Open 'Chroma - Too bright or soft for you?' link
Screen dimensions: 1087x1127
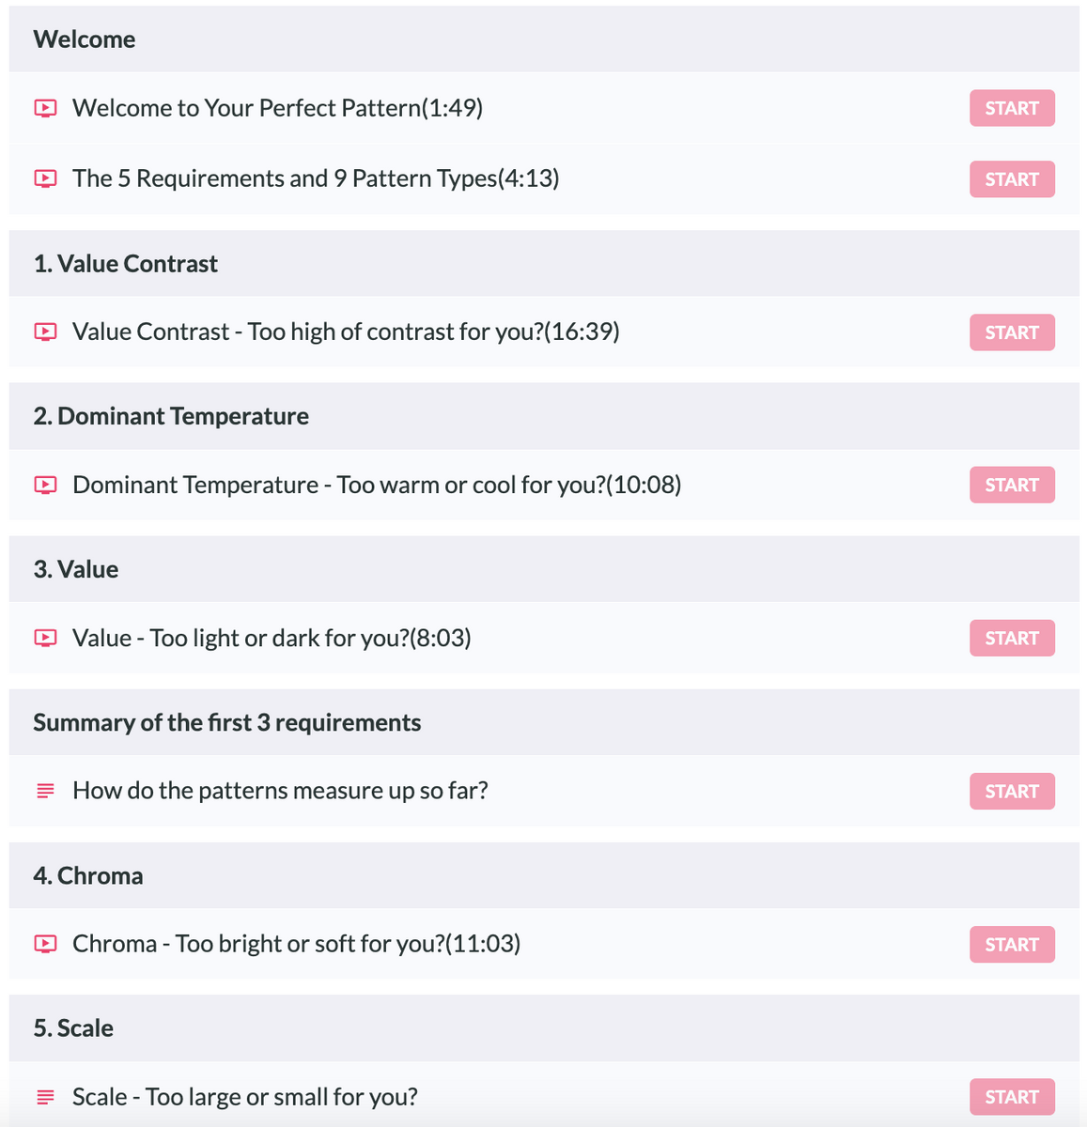pyautogui.click(x=296, y=944)
